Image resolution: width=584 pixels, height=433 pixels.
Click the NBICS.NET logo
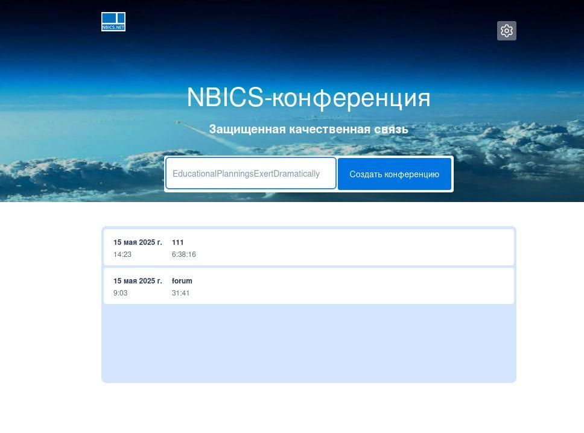[x=113, y=22]
